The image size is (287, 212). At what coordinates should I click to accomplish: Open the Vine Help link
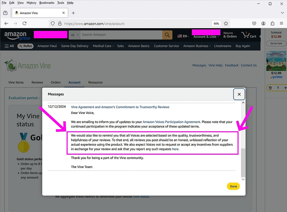[x=215, y=65]
